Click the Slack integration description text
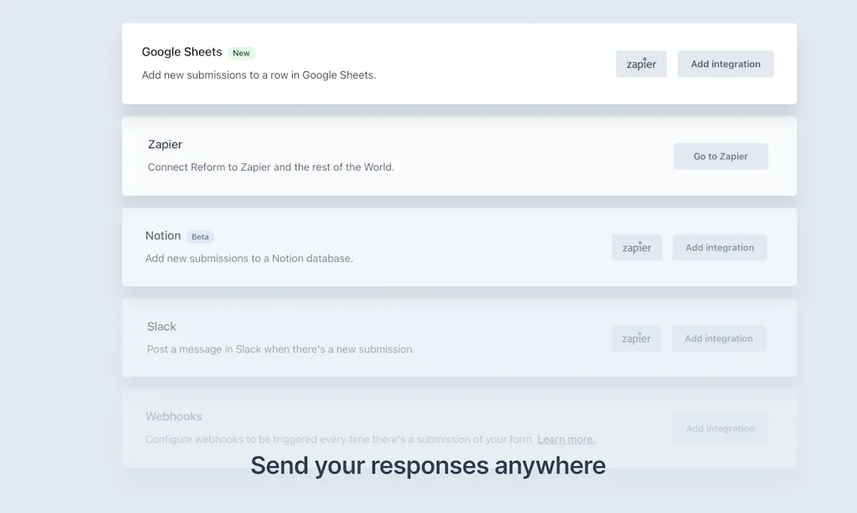This screenshot has height=513, width=857. click(x=280, y=349)
